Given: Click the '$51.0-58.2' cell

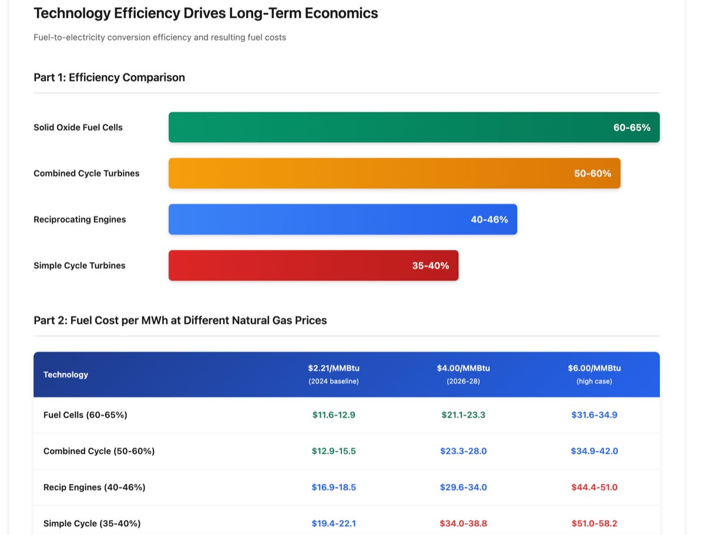Looking at the screenshot, I should coord(594,523).
